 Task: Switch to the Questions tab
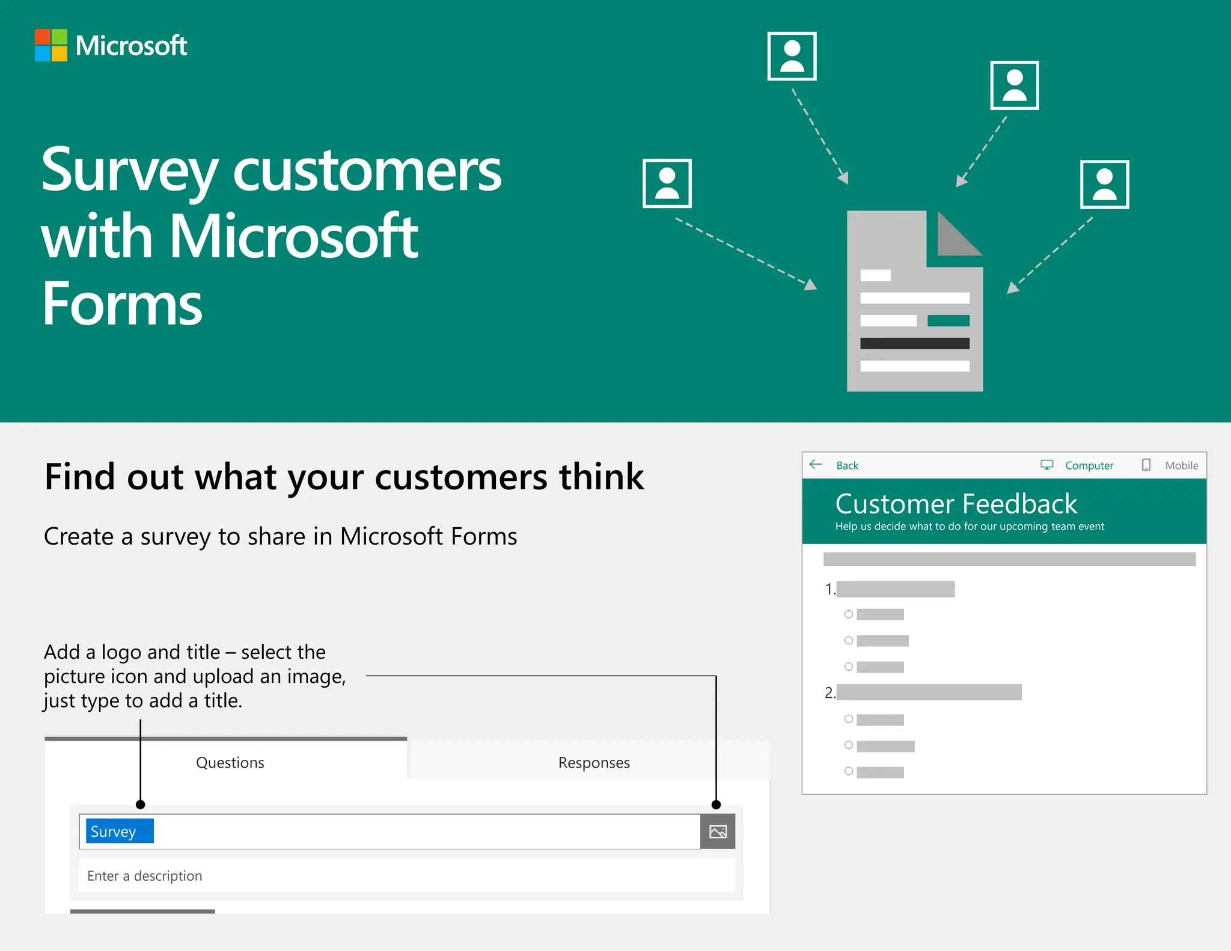pyautogui.click(x=230, y=762)
